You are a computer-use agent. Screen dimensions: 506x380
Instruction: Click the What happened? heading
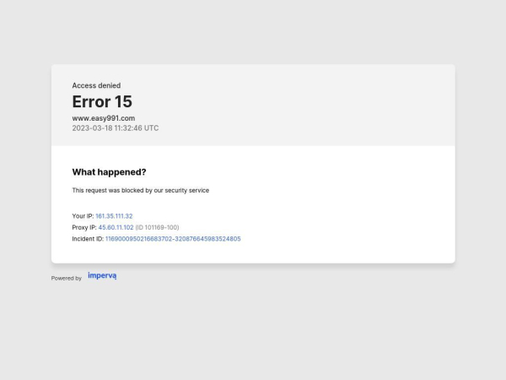pyautogui.click(x=109, y=172)
